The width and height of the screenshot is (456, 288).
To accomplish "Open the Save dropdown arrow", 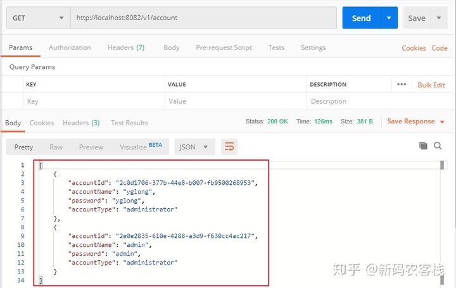I will point(439,18).
